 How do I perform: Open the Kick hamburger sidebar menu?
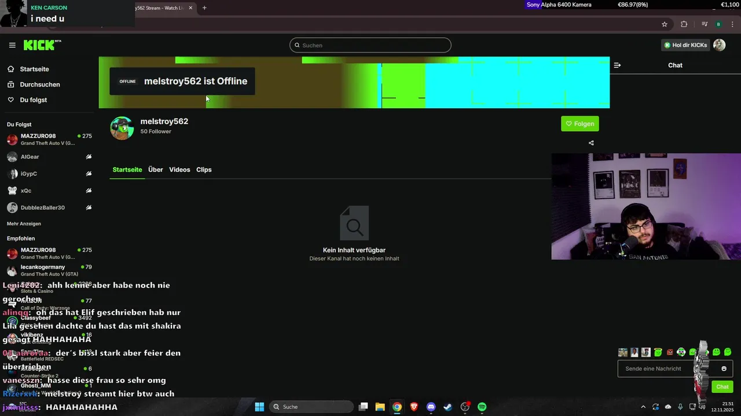12,45
